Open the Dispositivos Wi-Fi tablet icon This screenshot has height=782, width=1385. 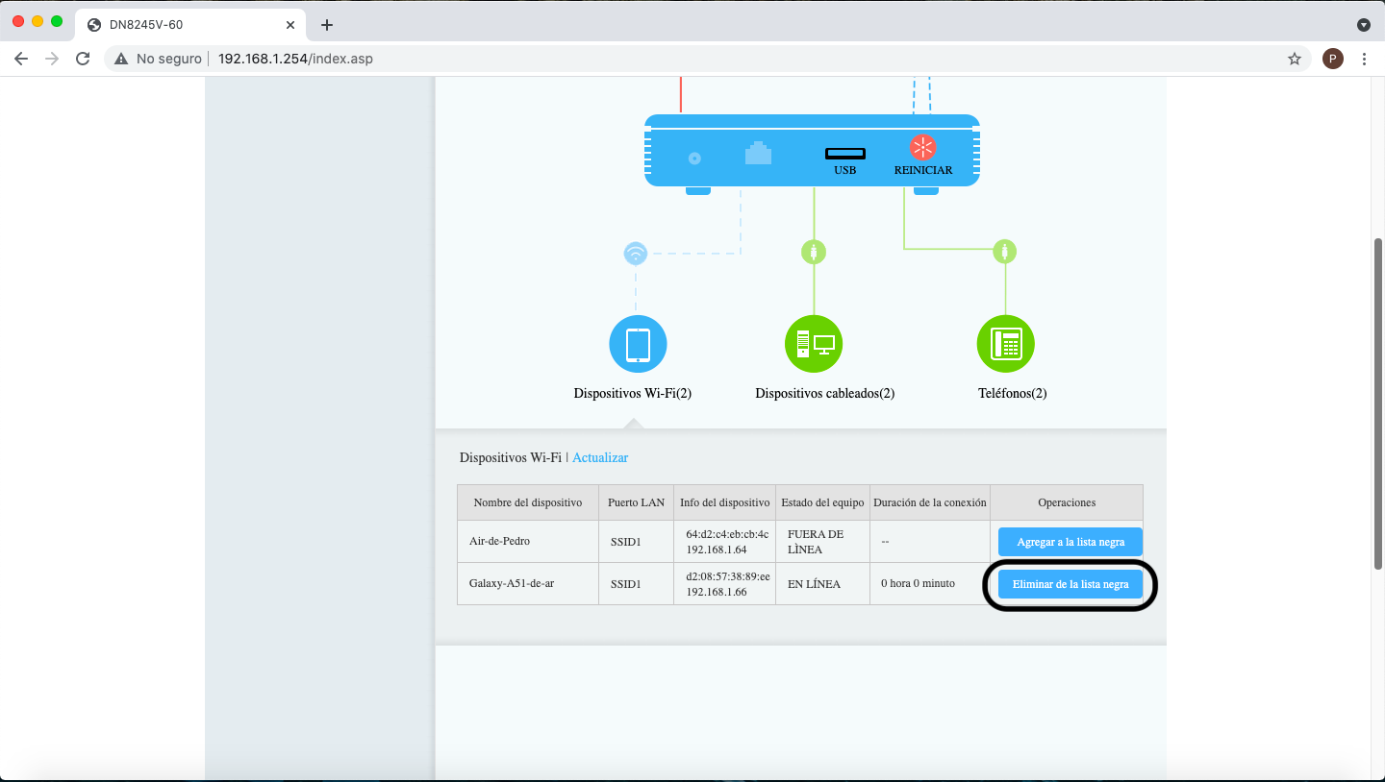point(638,344)
